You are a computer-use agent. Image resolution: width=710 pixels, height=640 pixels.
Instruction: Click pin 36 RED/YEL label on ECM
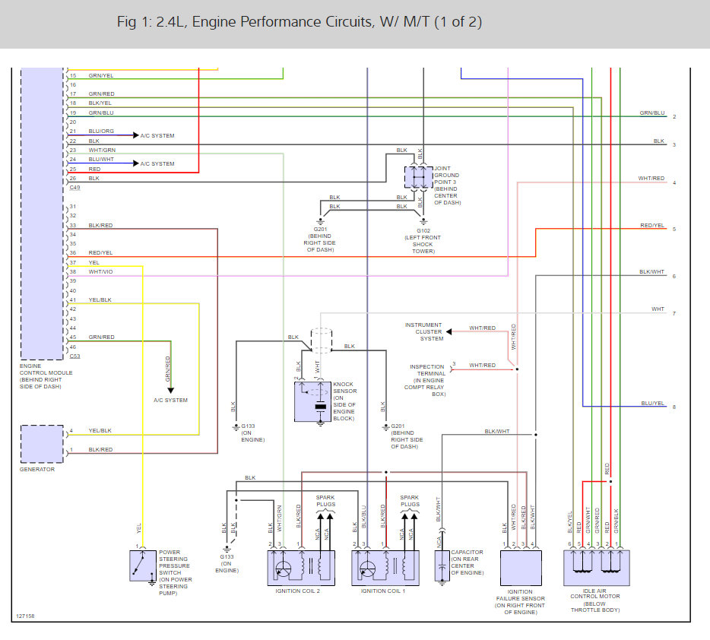point(100,252)
